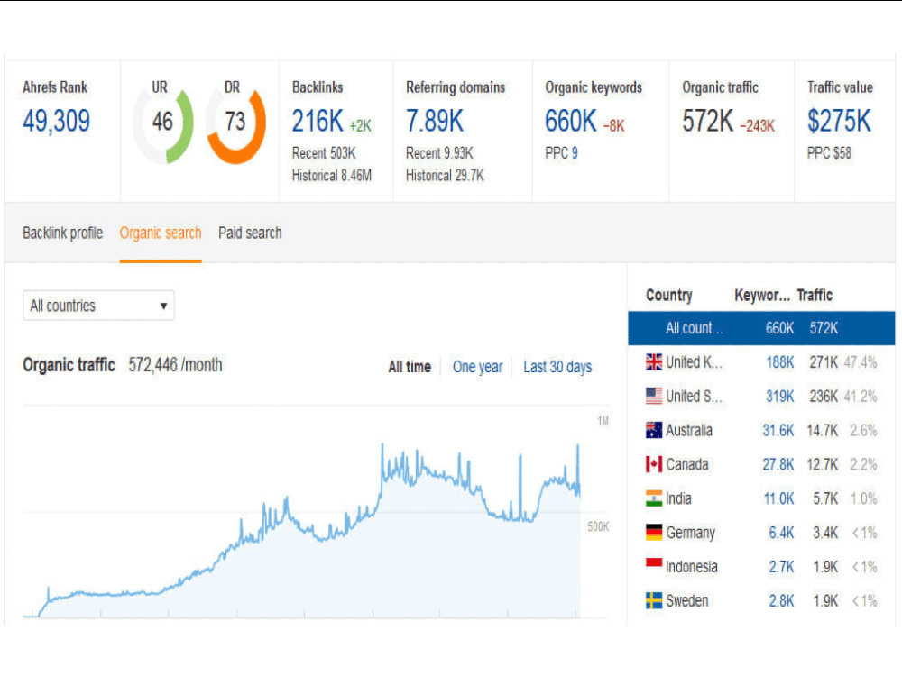The width and height of the screenshot is (902, 676).
Task: Click the Recent 503K backlinks figure
Action: click(324, 153)
